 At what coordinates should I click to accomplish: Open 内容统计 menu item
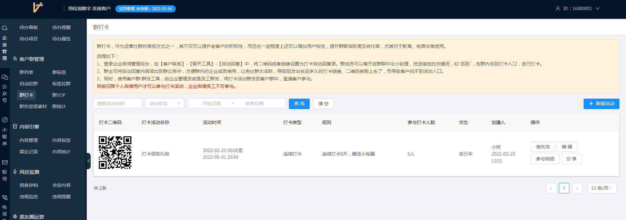point(62,152)
